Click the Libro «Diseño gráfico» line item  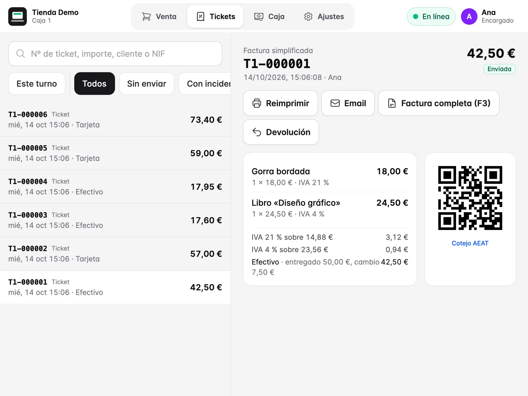click(330, 208)
